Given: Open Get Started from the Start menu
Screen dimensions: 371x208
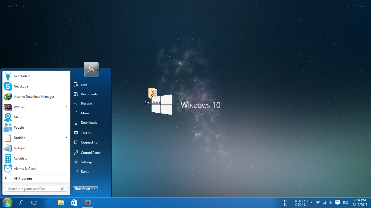Looking at the screenshot, I should click(x=36, y=76).
